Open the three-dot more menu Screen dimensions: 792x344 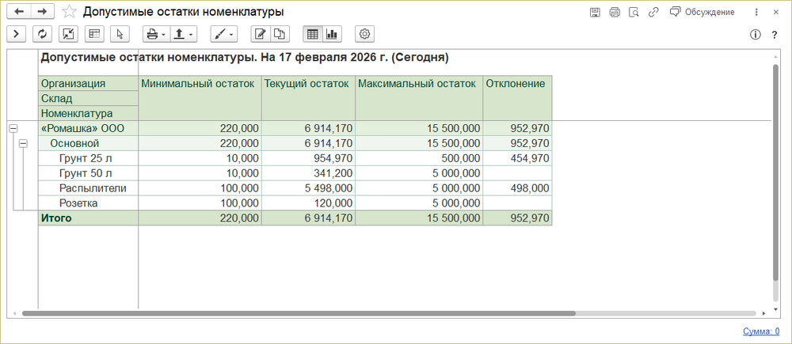tap(756, 12)
